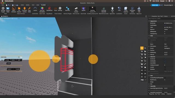
Task: Toggle the Locked checkbox
Action: [165, 67]
